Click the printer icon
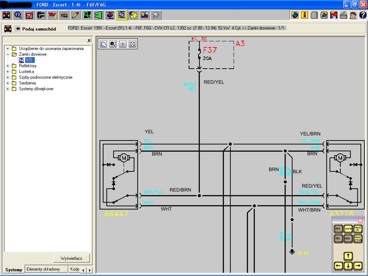368x276 pixels. (343, 15)
